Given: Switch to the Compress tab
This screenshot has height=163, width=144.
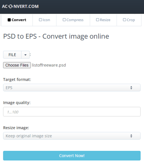Looking at the screenshot, I should (73, 20).
